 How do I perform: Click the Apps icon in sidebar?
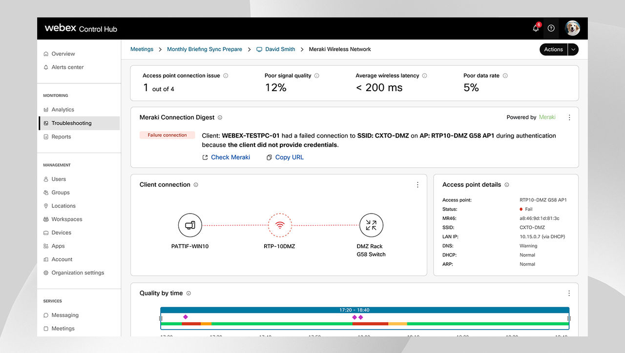[46, 246]
